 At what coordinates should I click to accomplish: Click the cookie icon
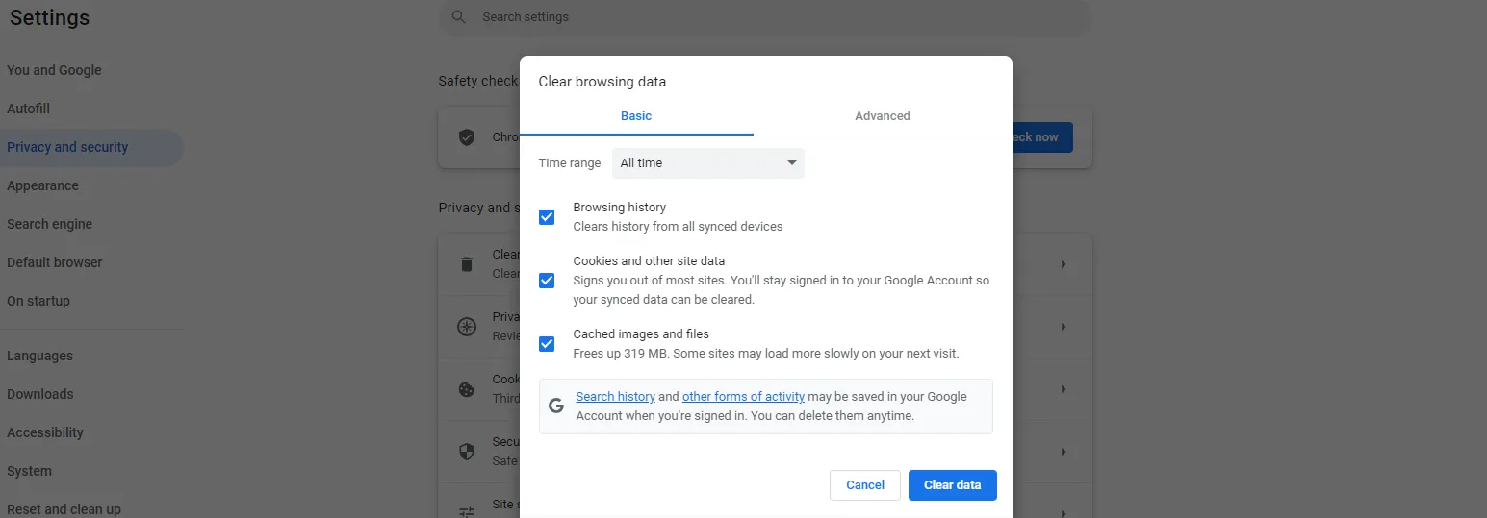[467, 389]
